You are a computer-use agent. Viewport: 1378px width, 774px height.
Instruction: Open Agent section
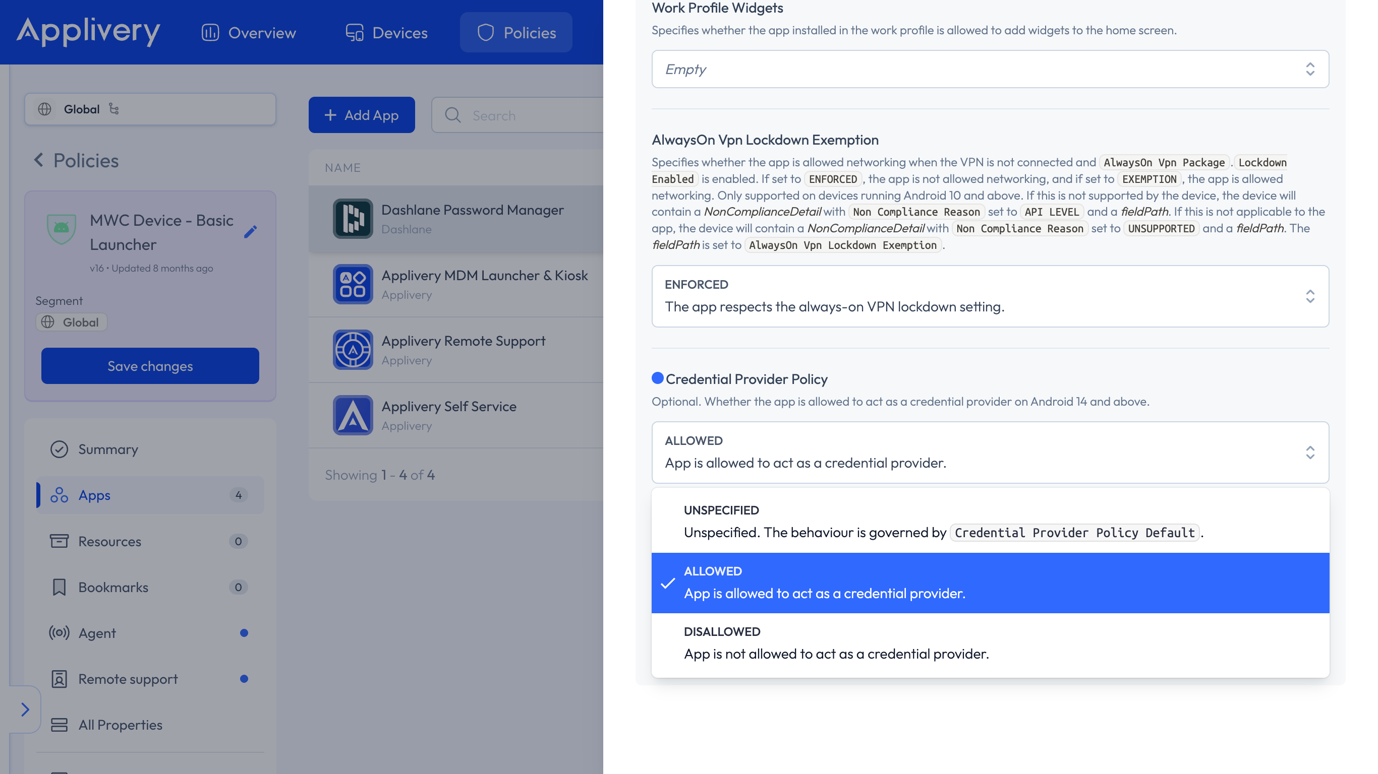click(x=150, y=633)
